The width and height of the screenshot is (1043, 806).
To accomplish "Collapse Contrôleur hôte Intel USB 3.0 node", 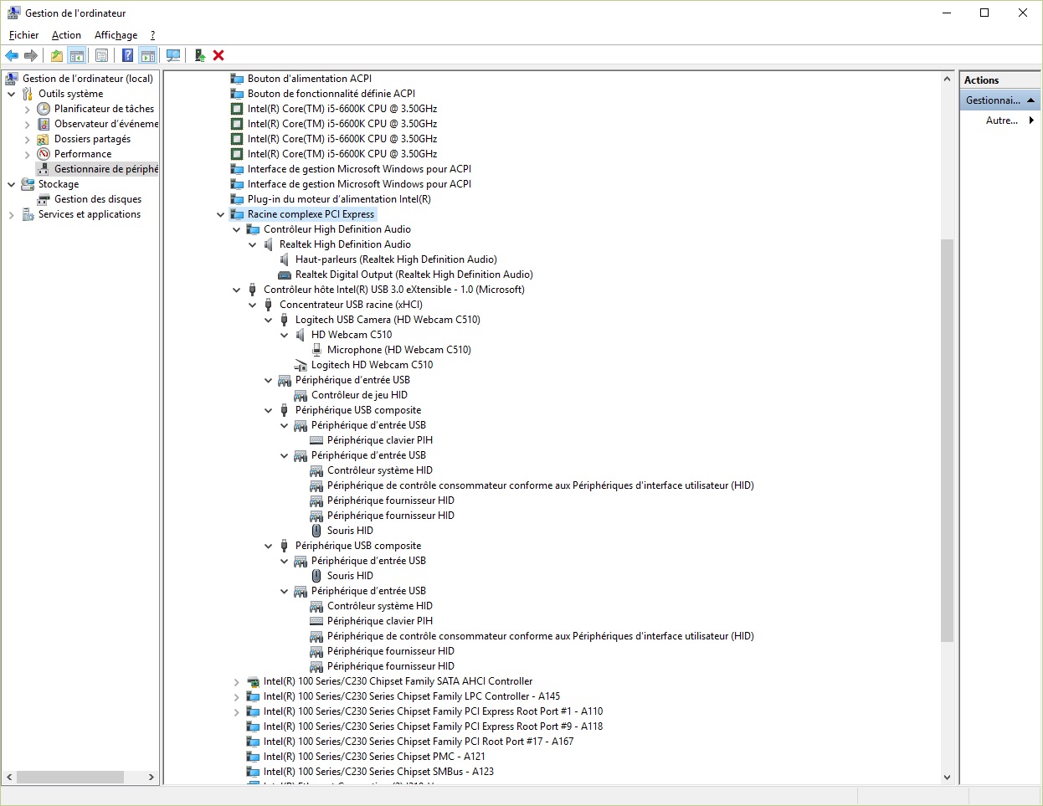I will coord(237,290).
